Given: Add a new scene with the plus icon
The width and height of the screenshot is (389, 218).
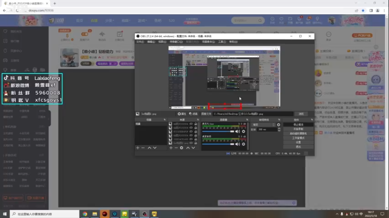Looking at the screenshot, I should [x=138, y=148].
